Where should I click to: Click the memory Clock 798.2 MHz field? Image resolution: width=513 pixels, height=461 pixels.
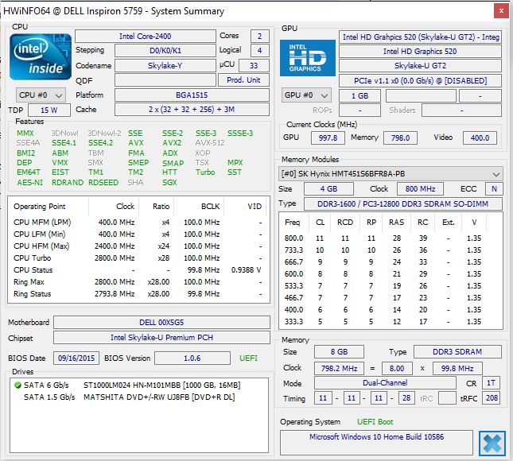click(339, 369)
